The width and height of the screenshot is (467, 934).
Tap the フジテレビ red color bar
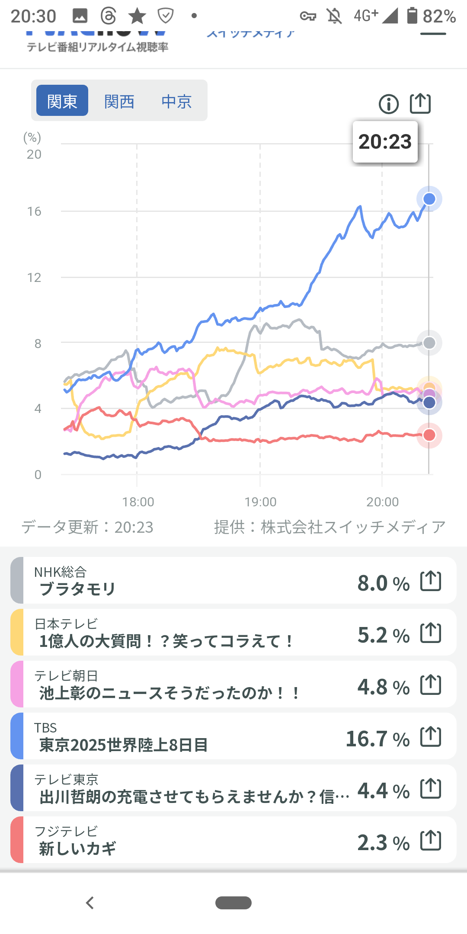tap(17, 840)
